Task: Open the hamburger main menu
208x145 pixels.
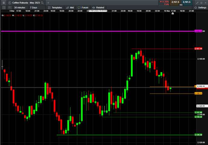Action: click(4, 3)
